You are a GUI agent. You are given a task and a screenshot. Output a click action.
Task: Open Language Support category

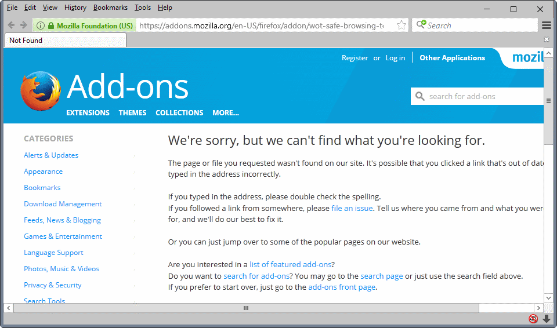pyautogui.click(x=53, y=253)
